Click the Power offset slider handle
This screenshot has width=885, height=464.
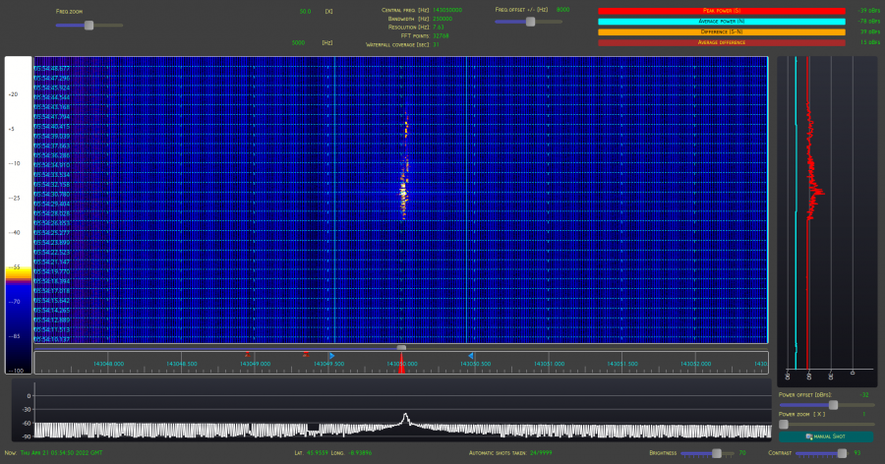point(833,405)
